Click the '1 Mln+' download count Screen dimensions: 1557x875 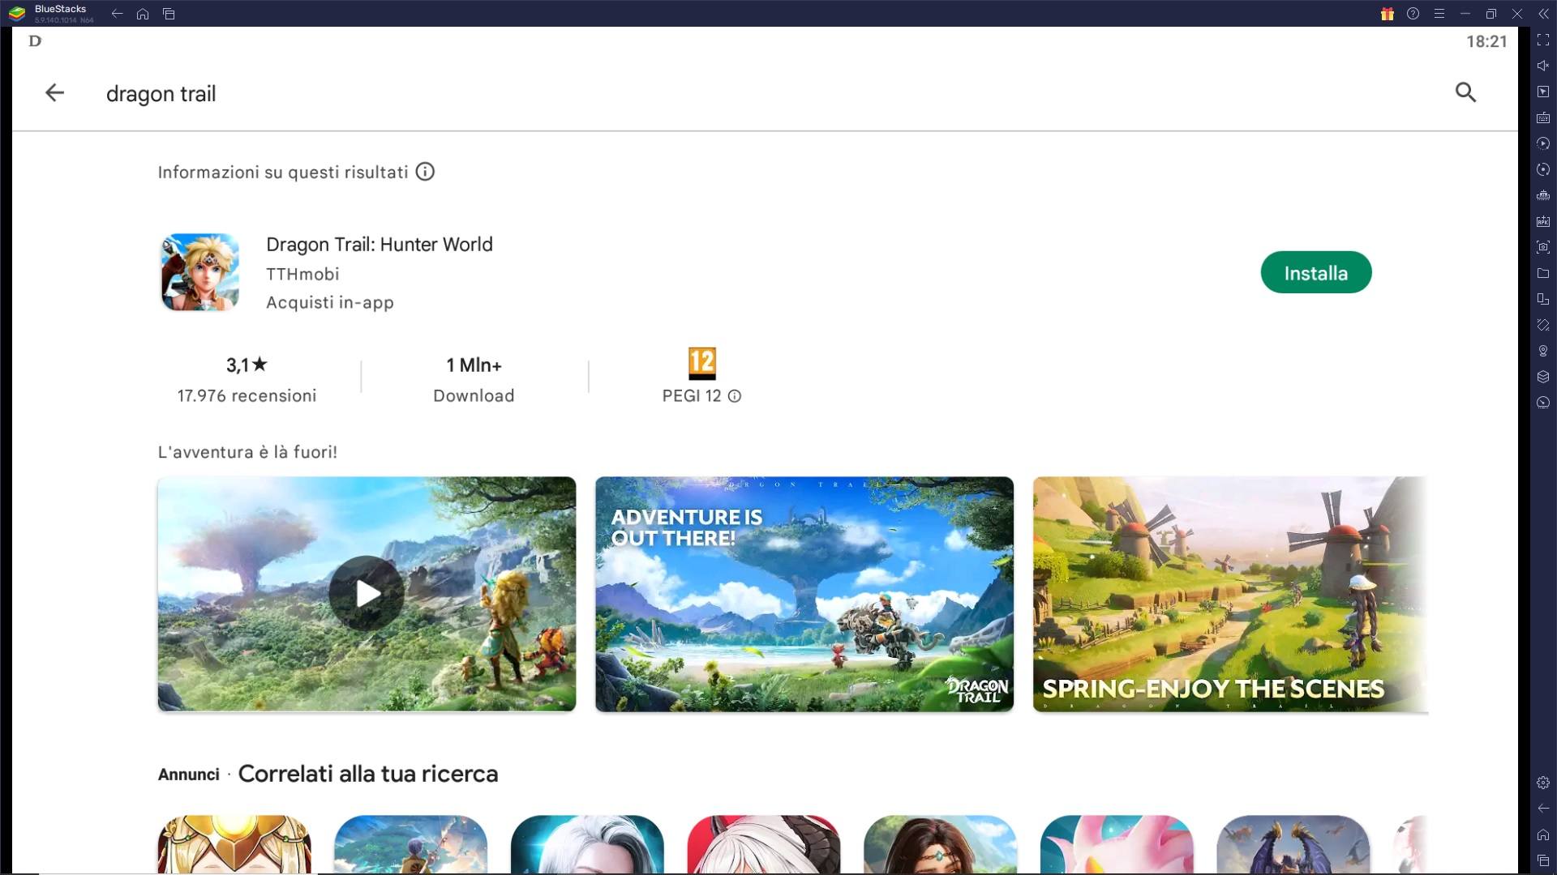click(474, 365)
